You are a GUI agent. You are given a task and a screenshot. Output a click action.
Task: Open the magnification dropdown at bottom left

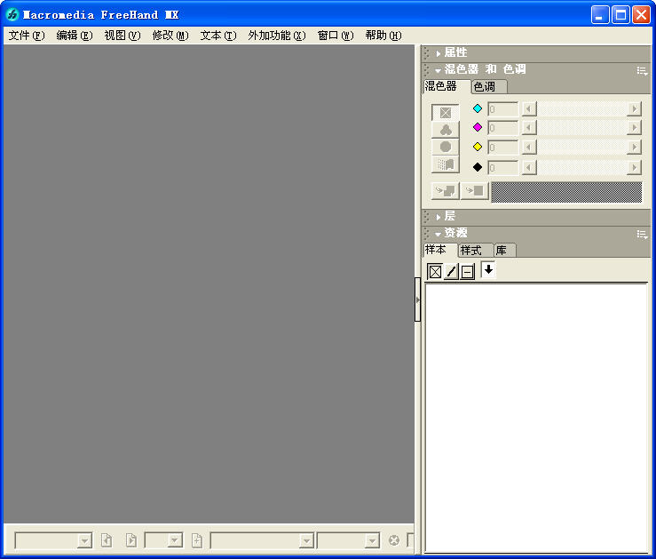click(84, 541)
